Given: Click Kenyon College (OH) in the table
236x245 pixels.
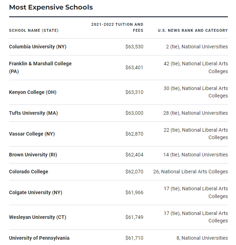Looking at the screenshot, I should (33, 92).
